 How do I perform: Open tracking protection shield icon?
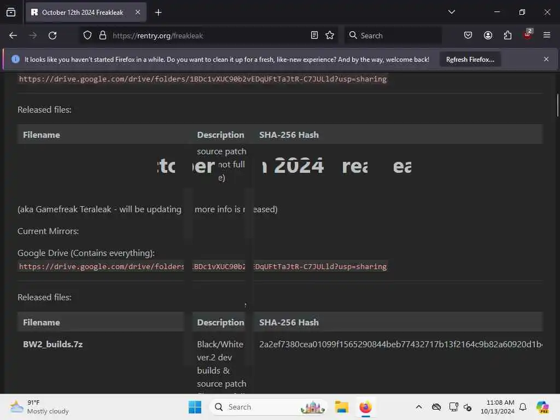point(87,36)
